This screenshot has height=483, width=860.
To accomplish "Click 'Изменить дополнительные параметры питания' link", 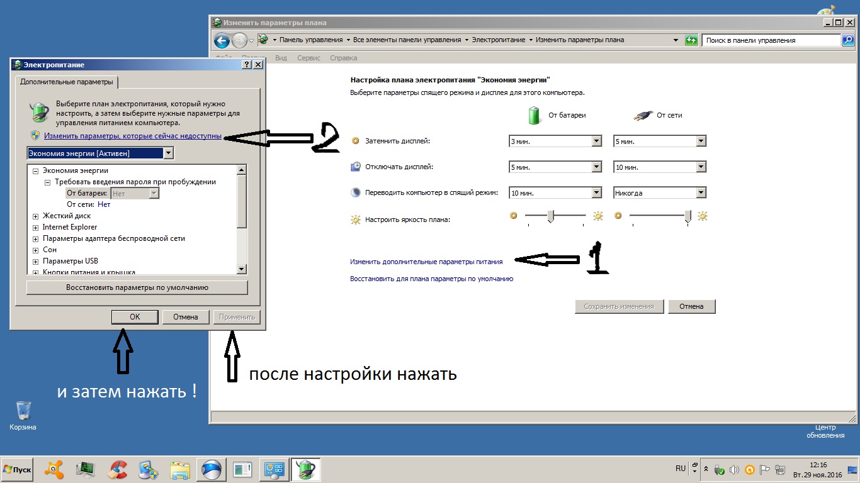I will coord(426,262).
